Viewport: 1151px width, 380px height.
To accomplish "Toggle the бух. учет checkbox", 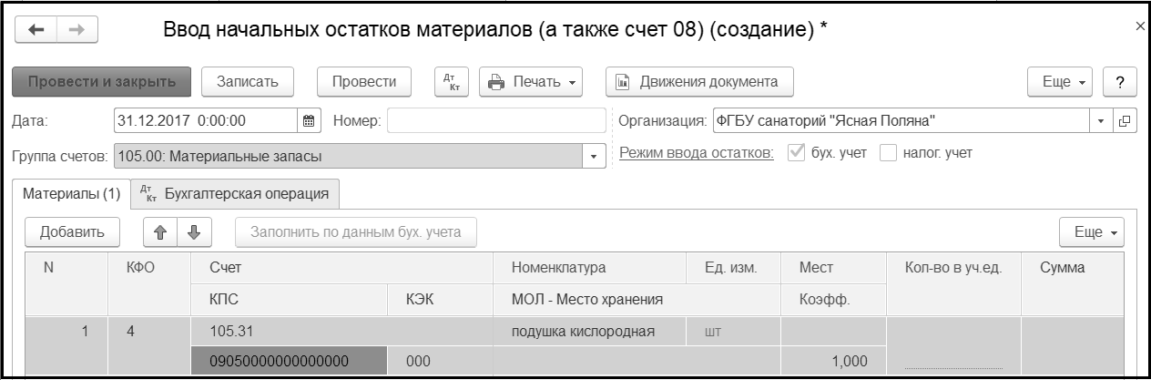I will tap(798, 154).
